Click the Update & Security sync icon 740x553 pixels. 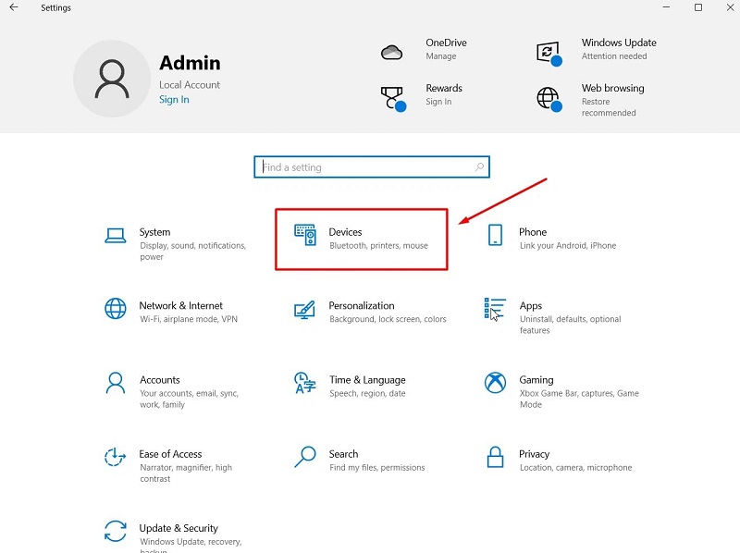[115, 530]
